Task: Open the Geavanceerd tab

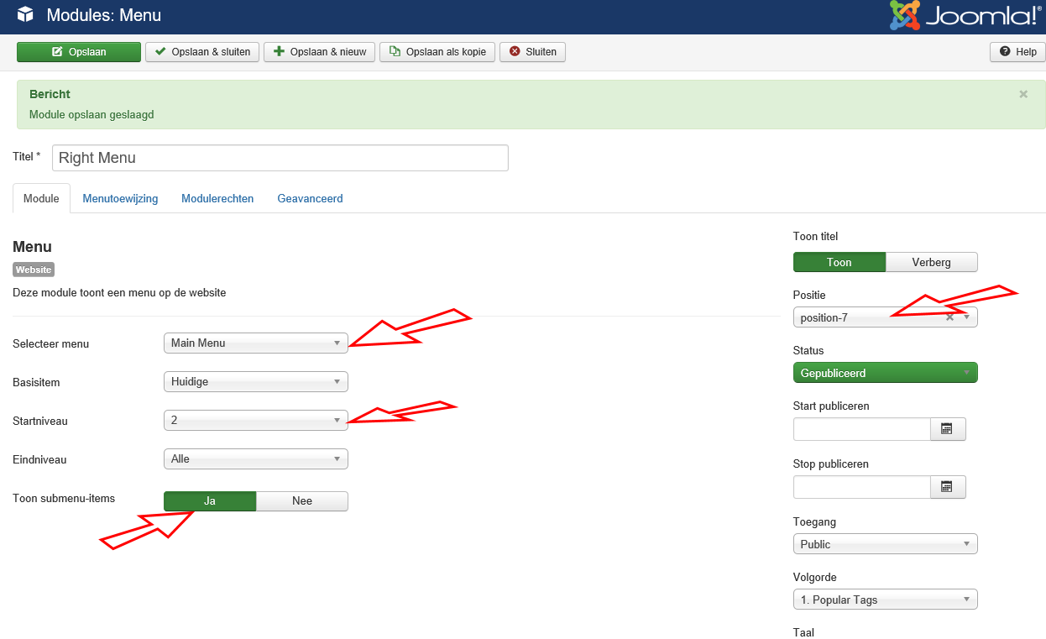Action: tap(310, 199)
